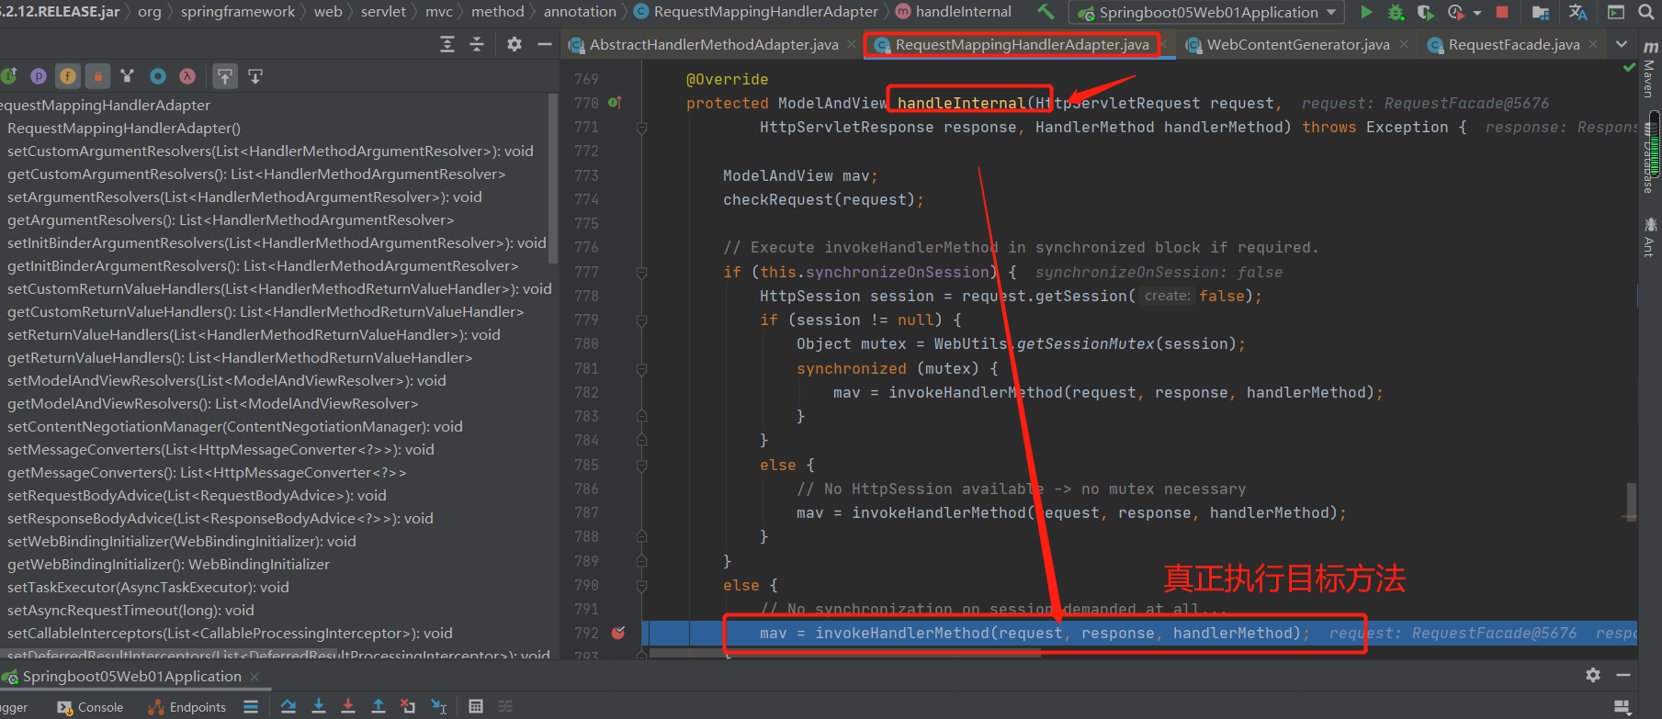The width and height of the screenshot is (1662, 719).
Task: Click the Step Out debug icon
Action: tap(379, 706)
